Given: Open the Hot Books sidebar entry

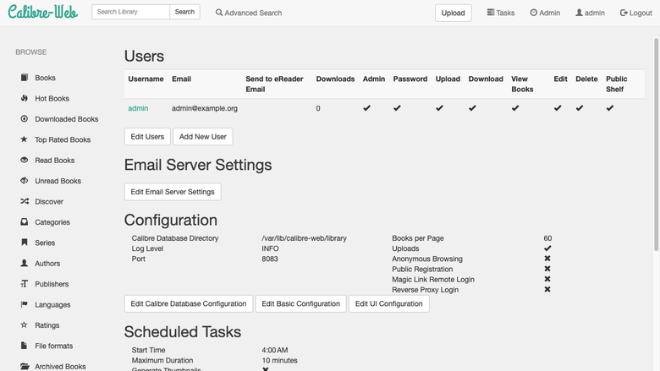Looking at the screenshot, I should (52, 98).
